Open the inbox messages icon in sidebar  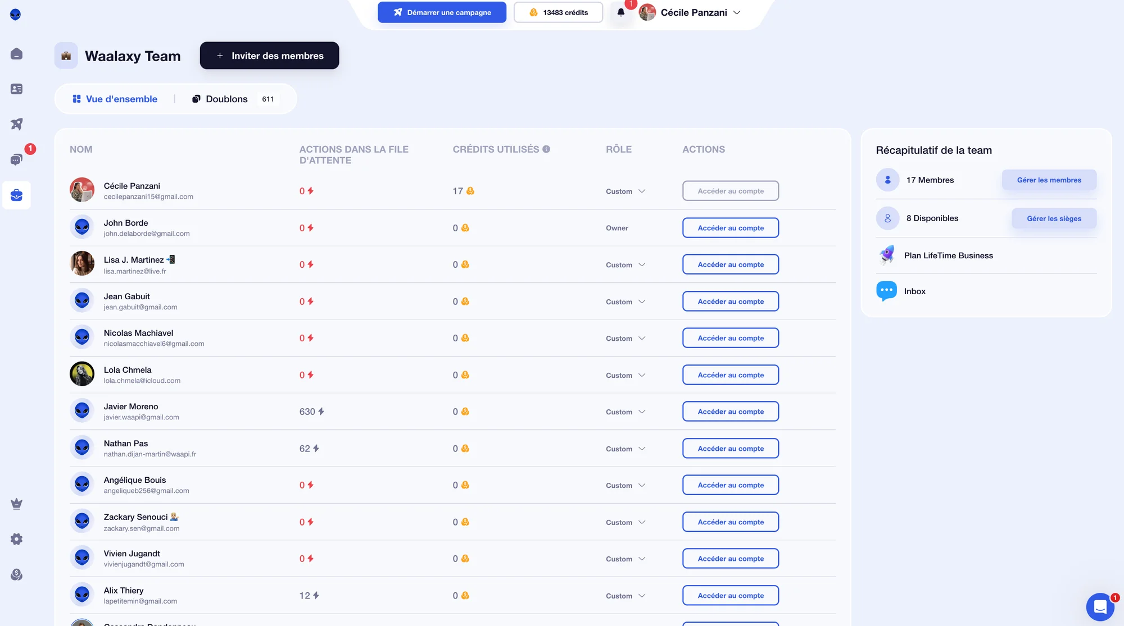click(16, 160)
